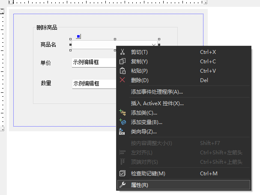Click the 单价 example edit box
260x195 pixels.
pos(94,62)
